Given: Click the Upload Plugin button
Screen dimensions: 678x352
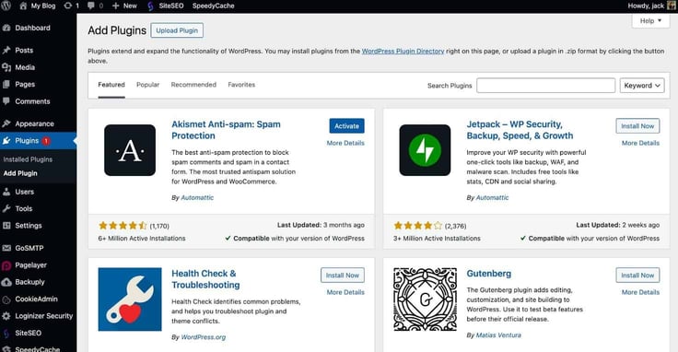Looking at the screenshot, I should [177, 30].
